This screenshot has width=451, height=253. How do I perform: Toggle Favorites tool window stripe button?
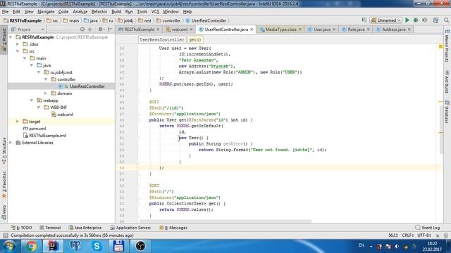(4, 185)
